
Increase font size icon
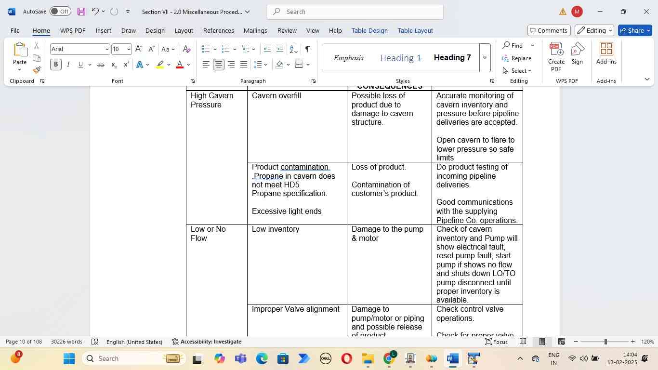139,49
